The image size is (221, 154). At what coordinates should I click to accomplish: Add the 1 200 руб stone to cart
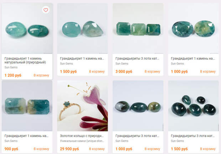(x=41, y=75)
